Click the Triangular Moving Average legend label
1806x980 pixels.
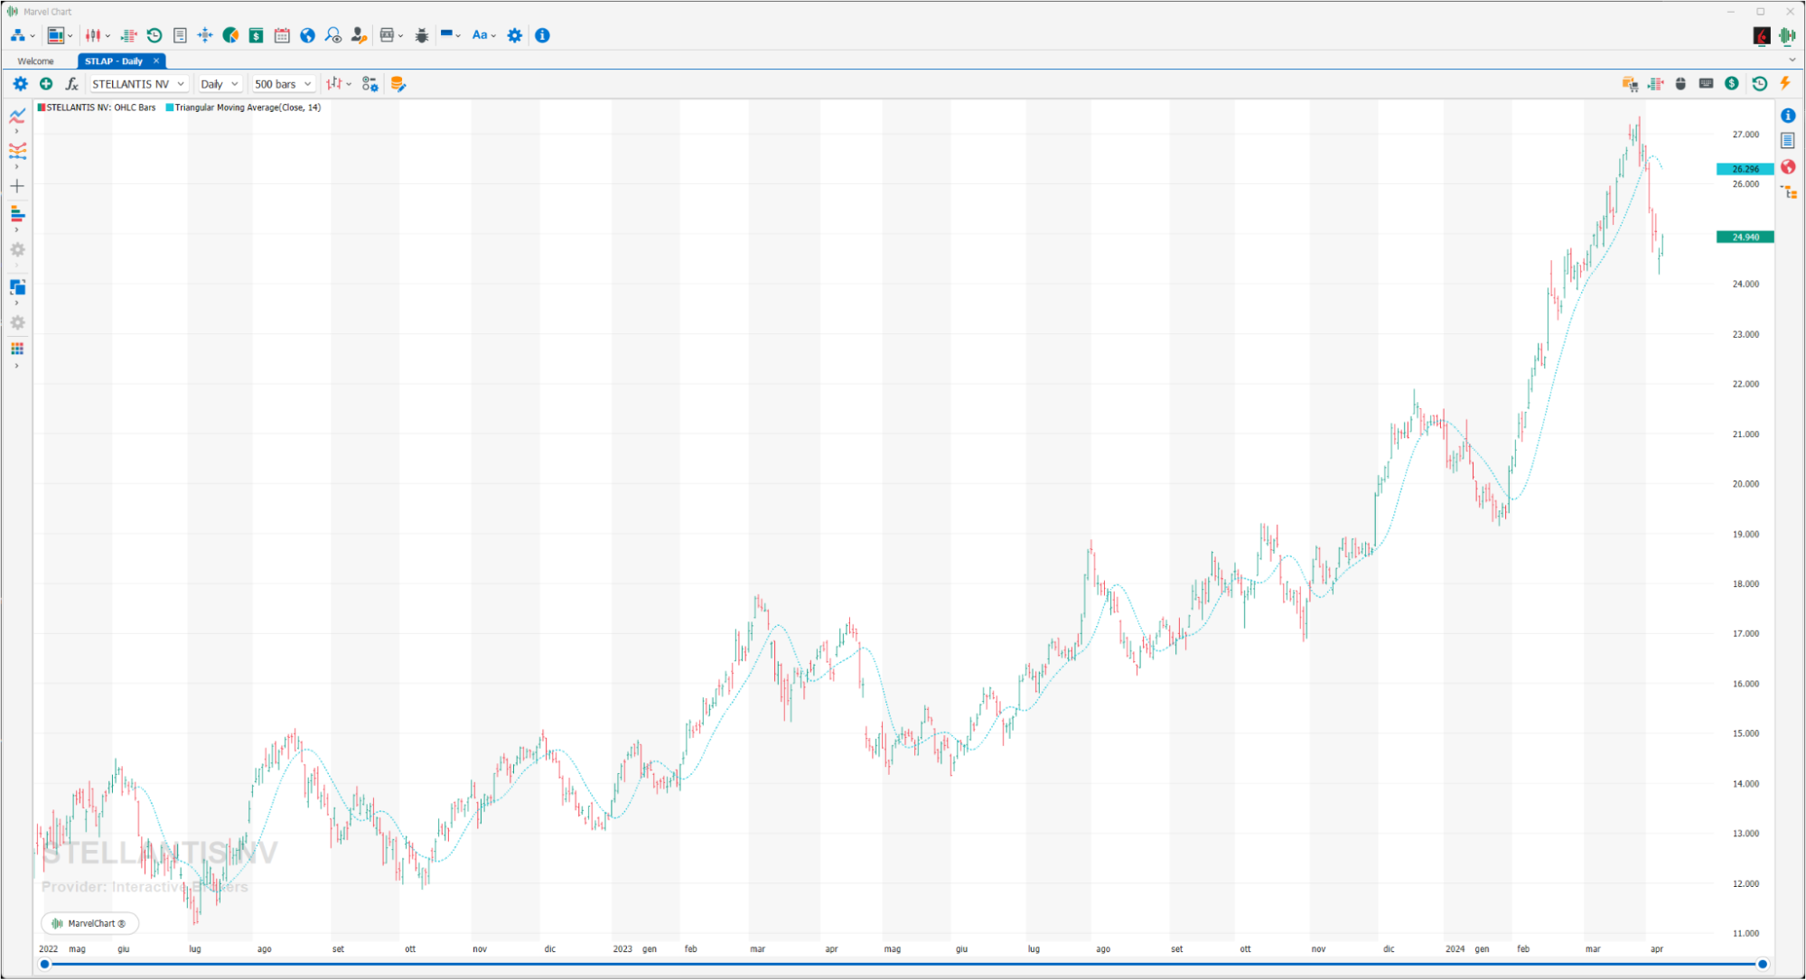244,107
